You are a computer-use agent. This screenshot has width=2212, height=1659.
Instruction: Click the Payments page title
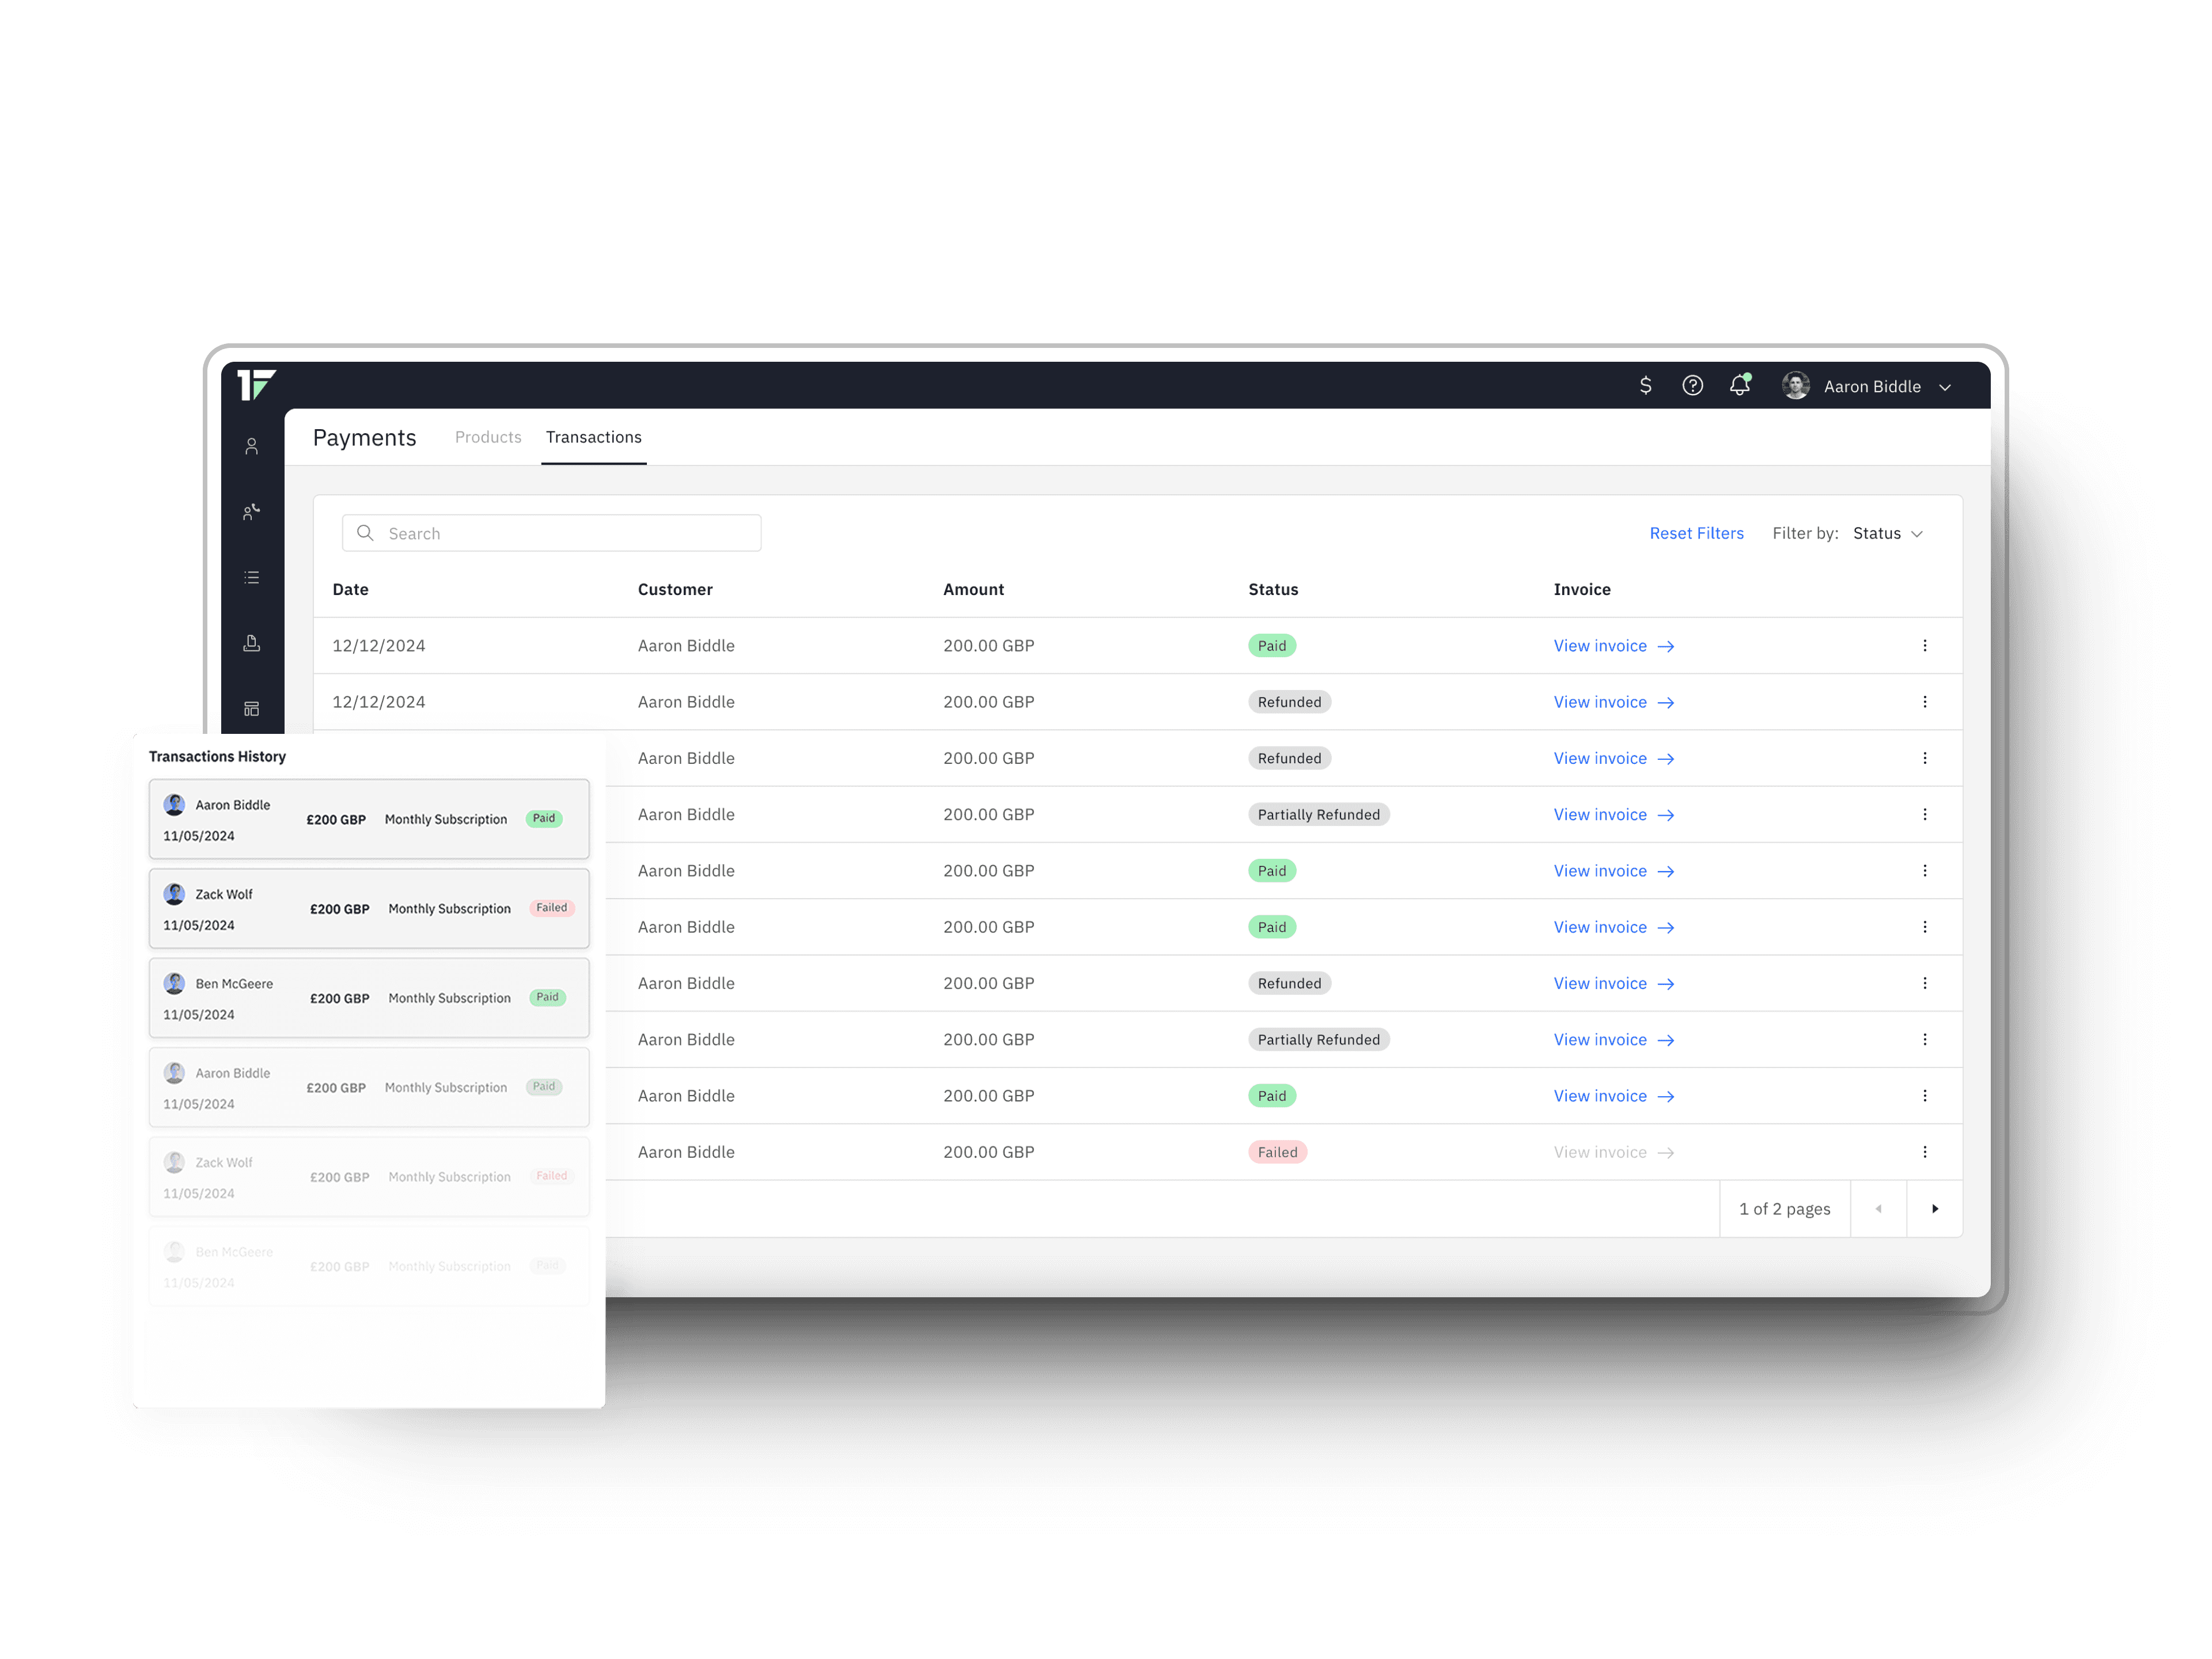coord(364,438)
